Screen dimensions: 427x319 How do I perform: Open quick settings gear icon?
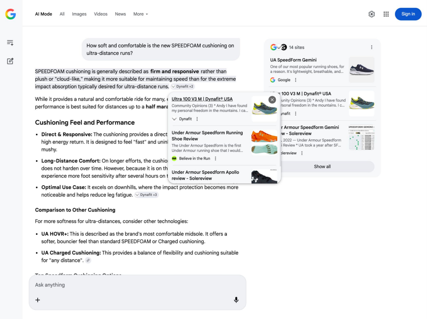coord(371,14)
